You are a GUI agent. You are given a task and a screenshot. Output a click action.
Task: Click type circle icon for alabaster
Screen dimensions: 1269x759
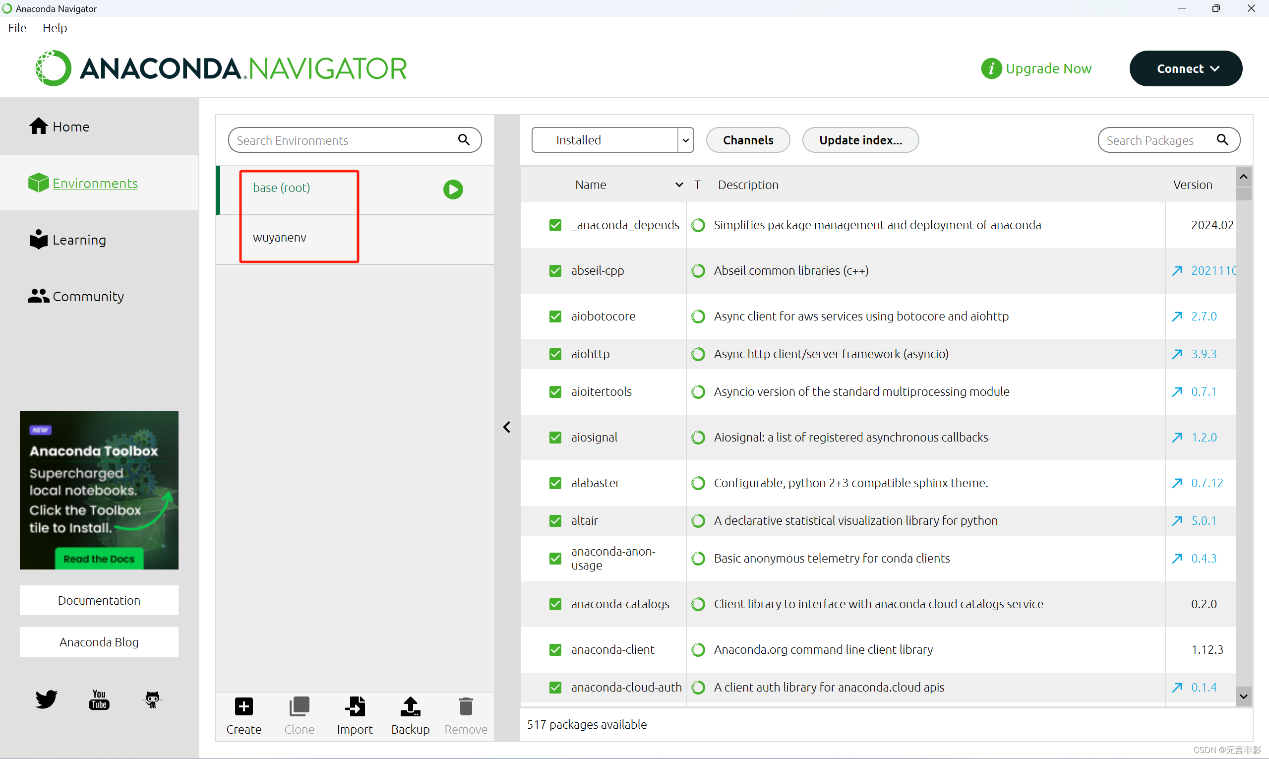click(x=698, y=483)
